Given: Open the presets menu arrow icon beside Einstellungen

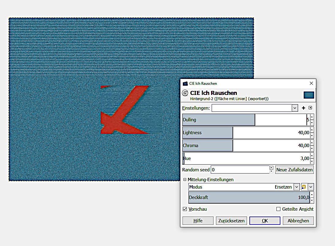Looking at the screenshot, I should (310, 108).
